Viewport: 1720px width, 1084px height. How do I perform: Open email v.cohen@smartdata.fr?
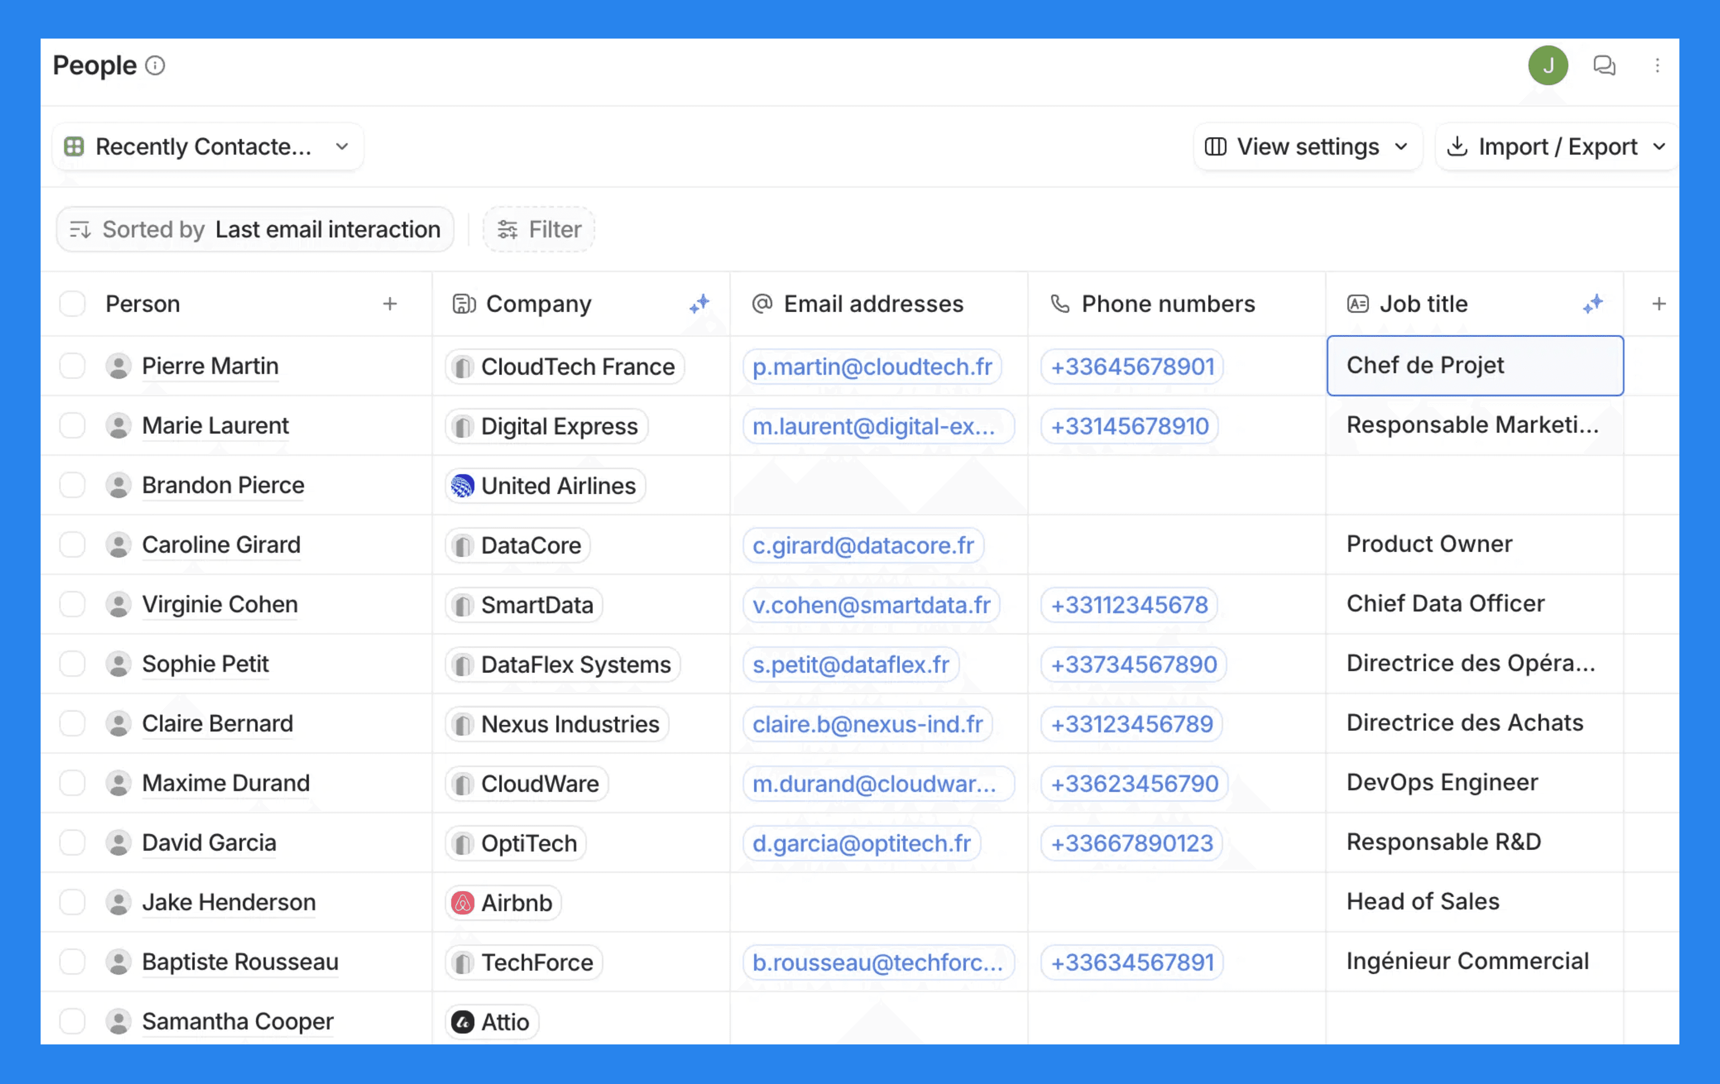click(872, 605)
